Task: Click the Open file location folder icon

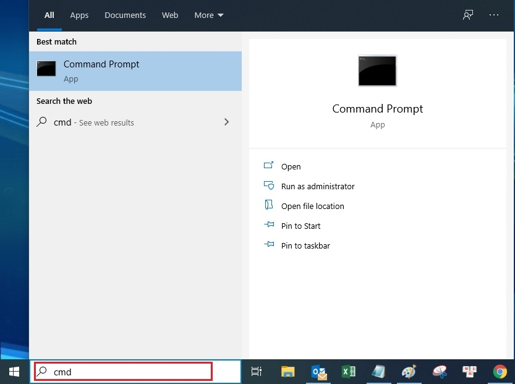Action: pos(269,205)
